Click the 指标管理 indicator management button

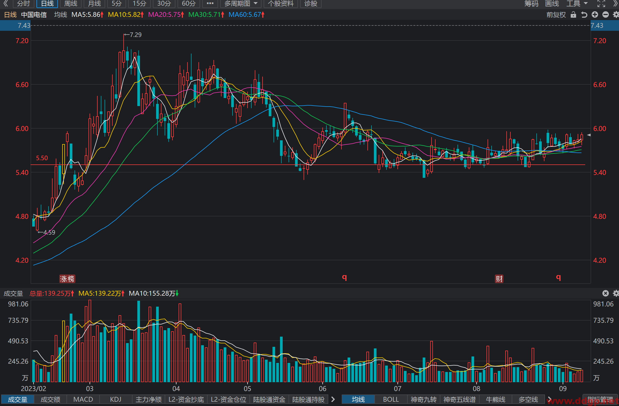(x=600, y=399)
